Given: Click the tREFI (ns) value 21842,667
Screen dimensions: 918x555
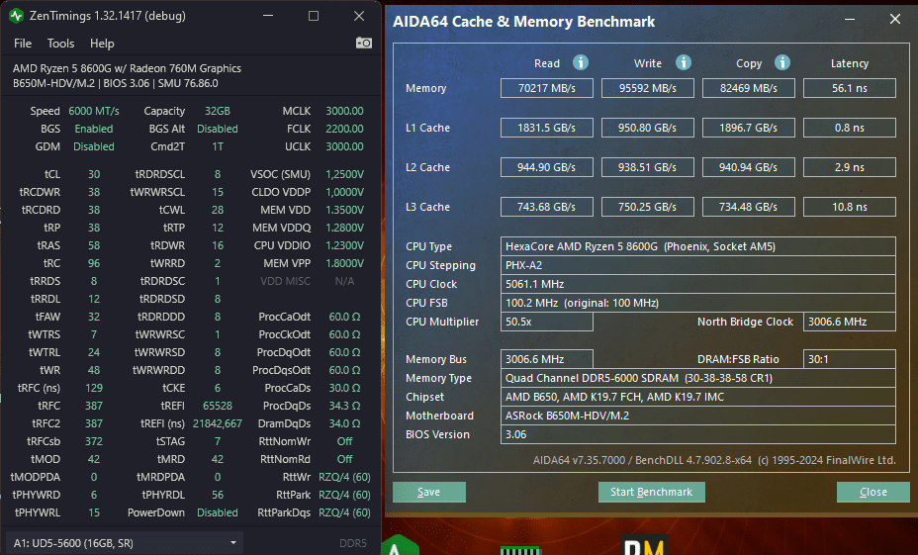Looking at the screenshot, I should click(218, 423).
